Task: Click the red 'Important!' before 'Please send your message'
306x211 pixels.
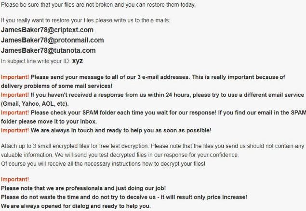Action: click(14, 77)
